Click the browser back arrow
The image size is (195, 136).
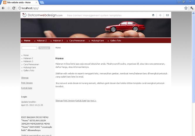(x=3, y=8)
